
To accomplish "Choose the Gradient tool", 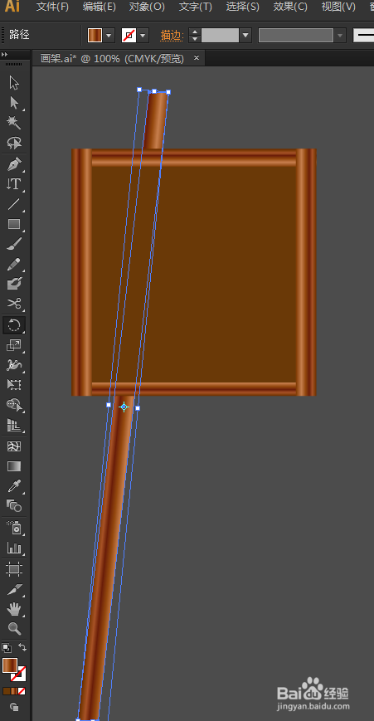I will click(x=14, y=466).
